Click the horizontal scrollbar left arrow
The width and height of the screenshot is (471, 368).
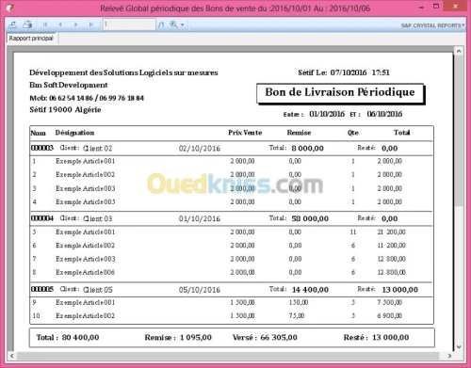coord(12,356)
